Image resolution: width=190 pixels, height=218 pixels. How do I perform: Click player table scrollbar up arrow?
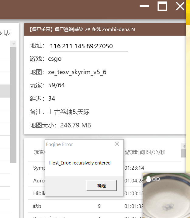[x=184, y=146]
